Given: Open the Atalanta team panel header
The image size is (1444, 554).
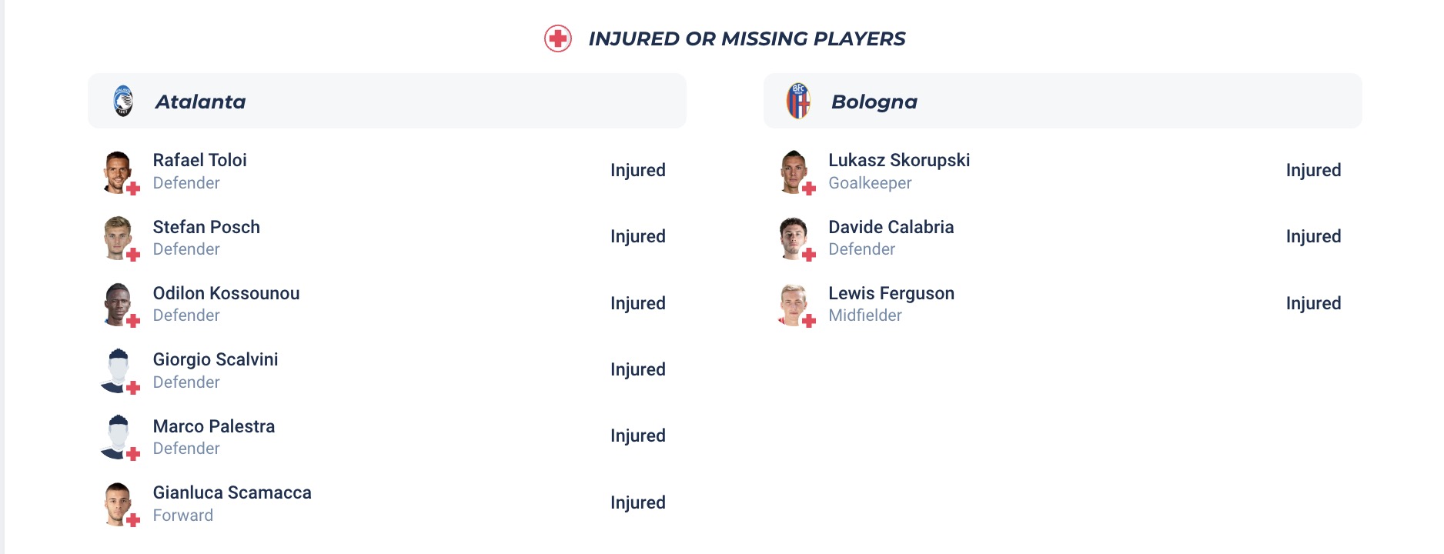Looking at the screenshot, I should coord(387,101).
